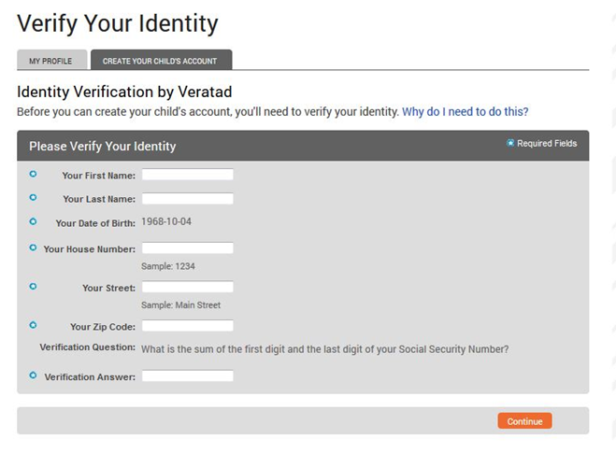Click the Required Fields legend icon
Viewport: 616px width, 453px height.
[x=510, y=143]
